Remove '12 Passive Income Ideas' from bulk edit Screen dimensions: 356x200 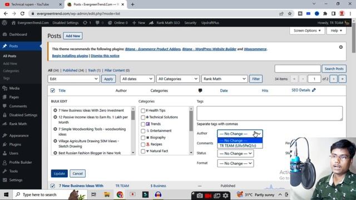55,117
